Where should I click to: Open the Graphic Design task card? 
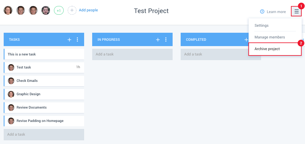(44, 94)
